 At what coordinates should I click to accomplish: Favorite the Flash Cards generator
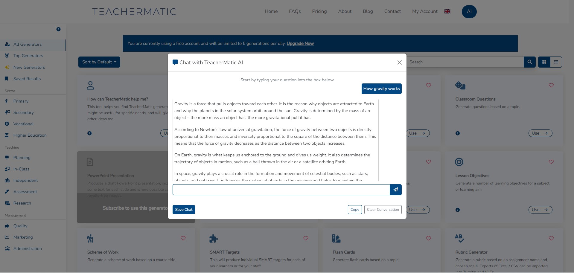click(x=428, y=238)
